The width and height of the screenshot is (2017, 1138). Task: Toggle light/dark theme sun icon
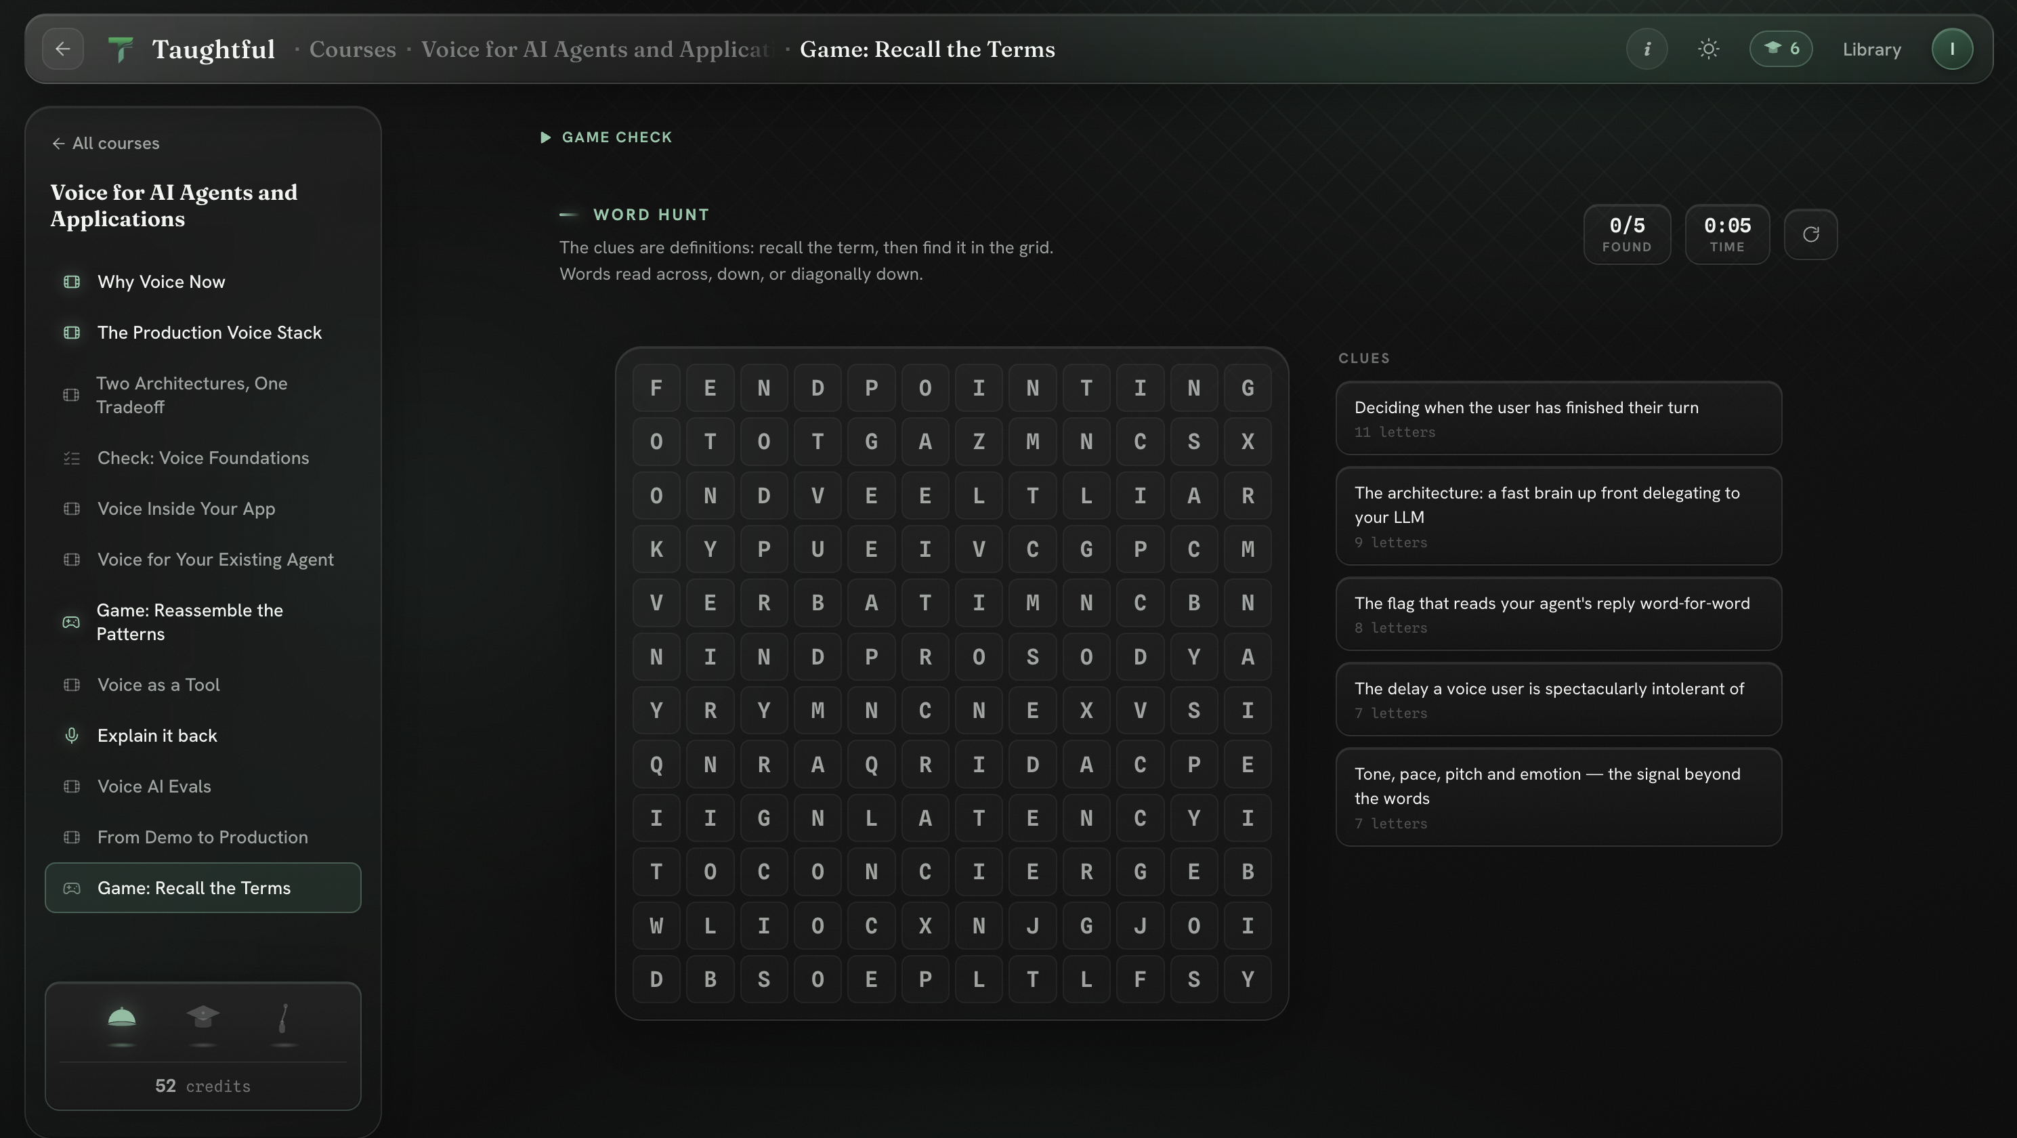pyautogui.click(x=1709, y=49)
